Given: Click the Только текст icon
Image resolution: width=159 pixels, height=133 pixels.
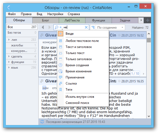Looking at the screenshot, I should 61,53.
